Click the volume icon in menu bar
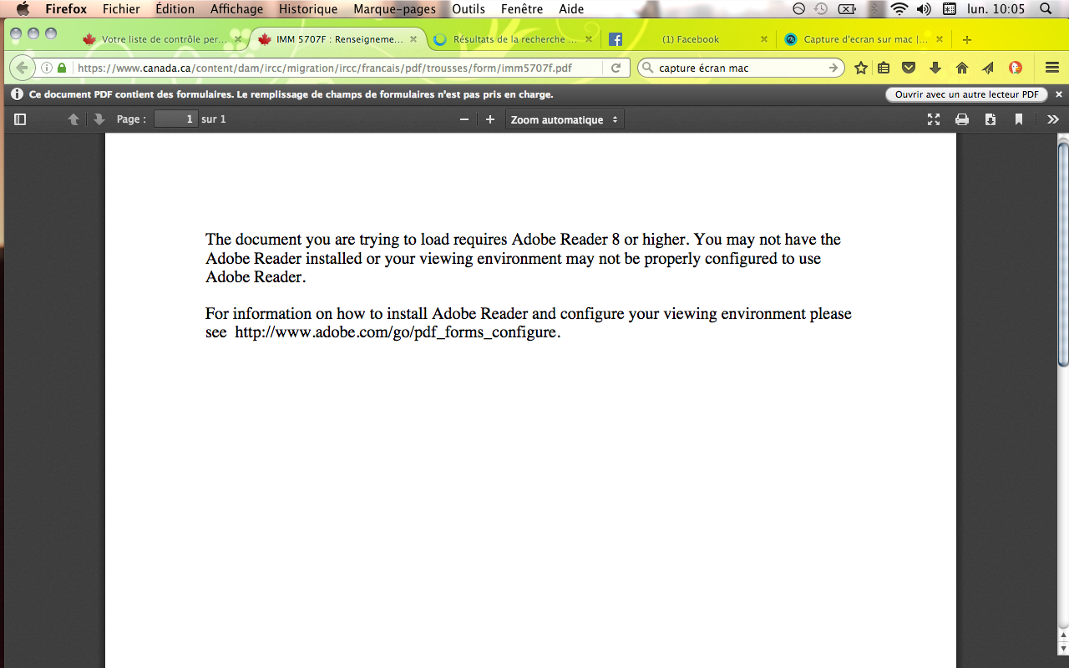Viewport: 1069px width, 668px height. click(924, 9)
